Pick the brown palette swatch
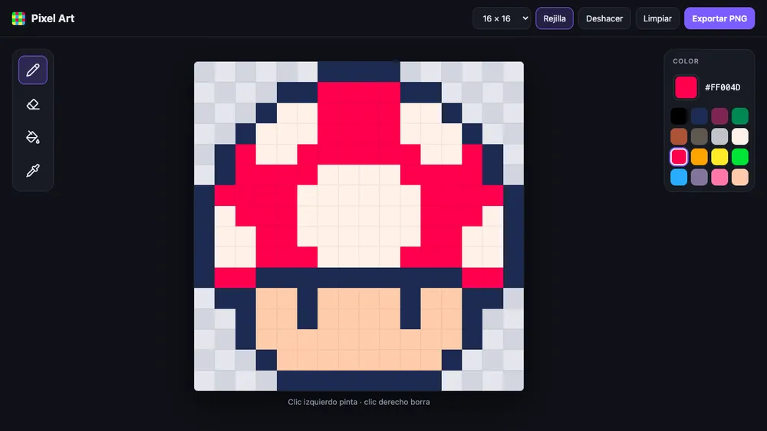This screenshot has width=767, height=431. 679,137
